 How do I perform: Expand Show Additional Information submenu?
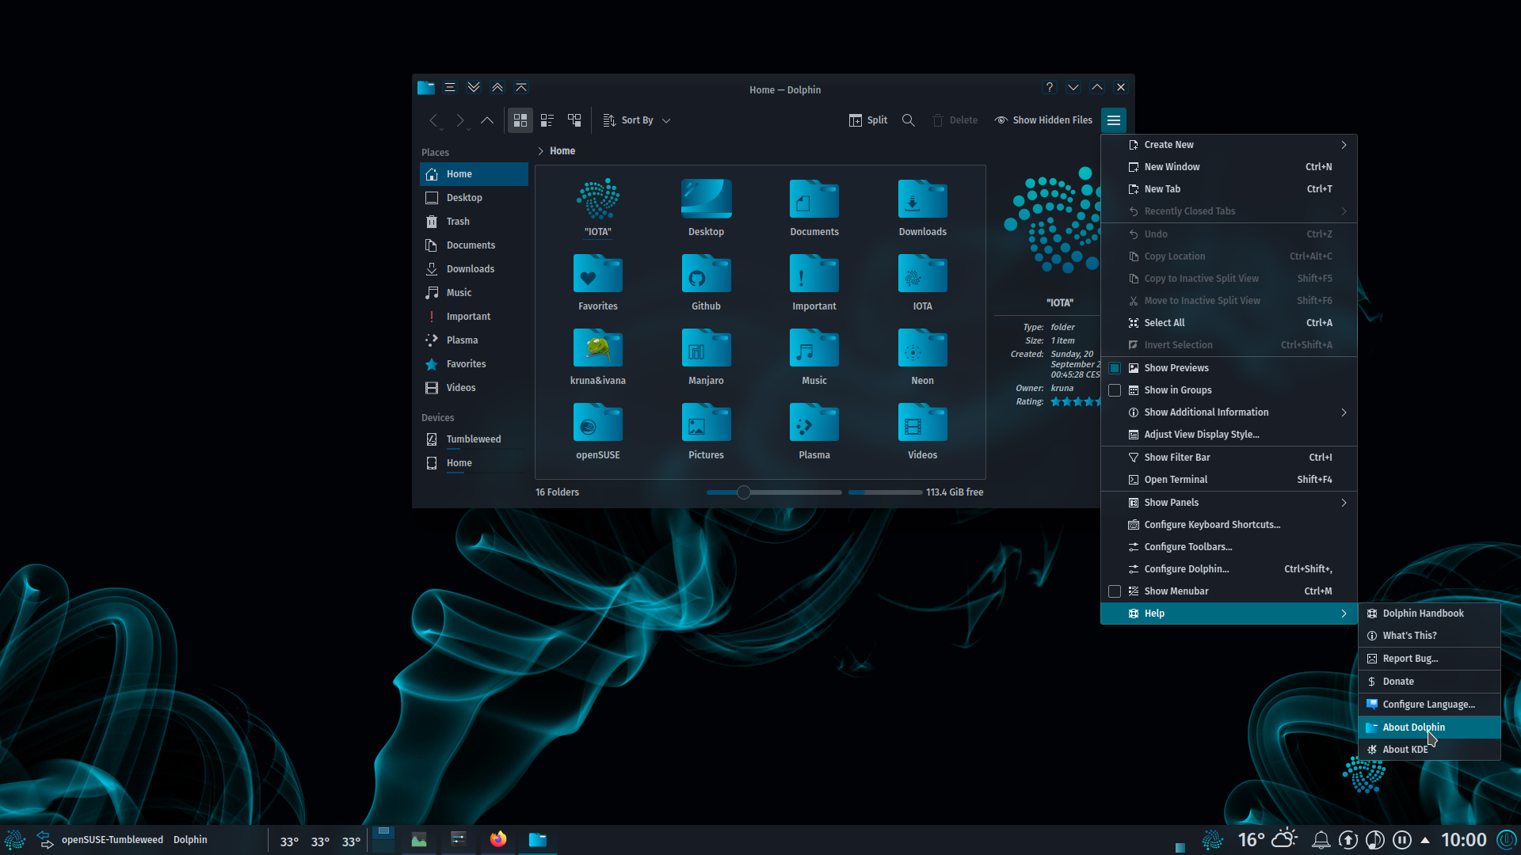tap(1229, 412)
